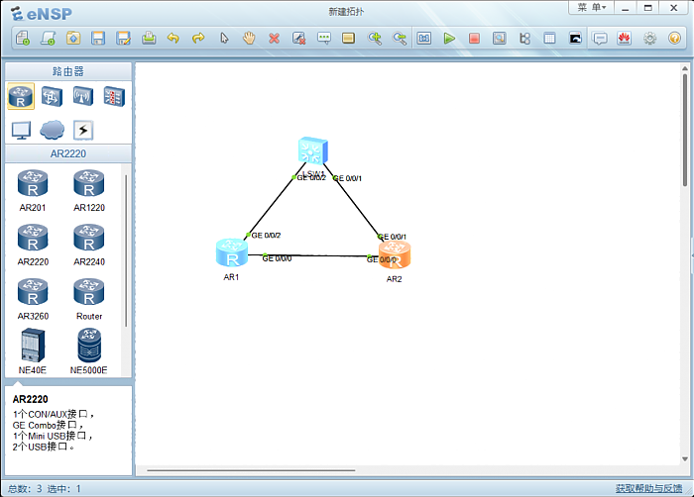Click the new topology toolbar icon
Screen dimensions: 694x497
click(x=22, y=39)
